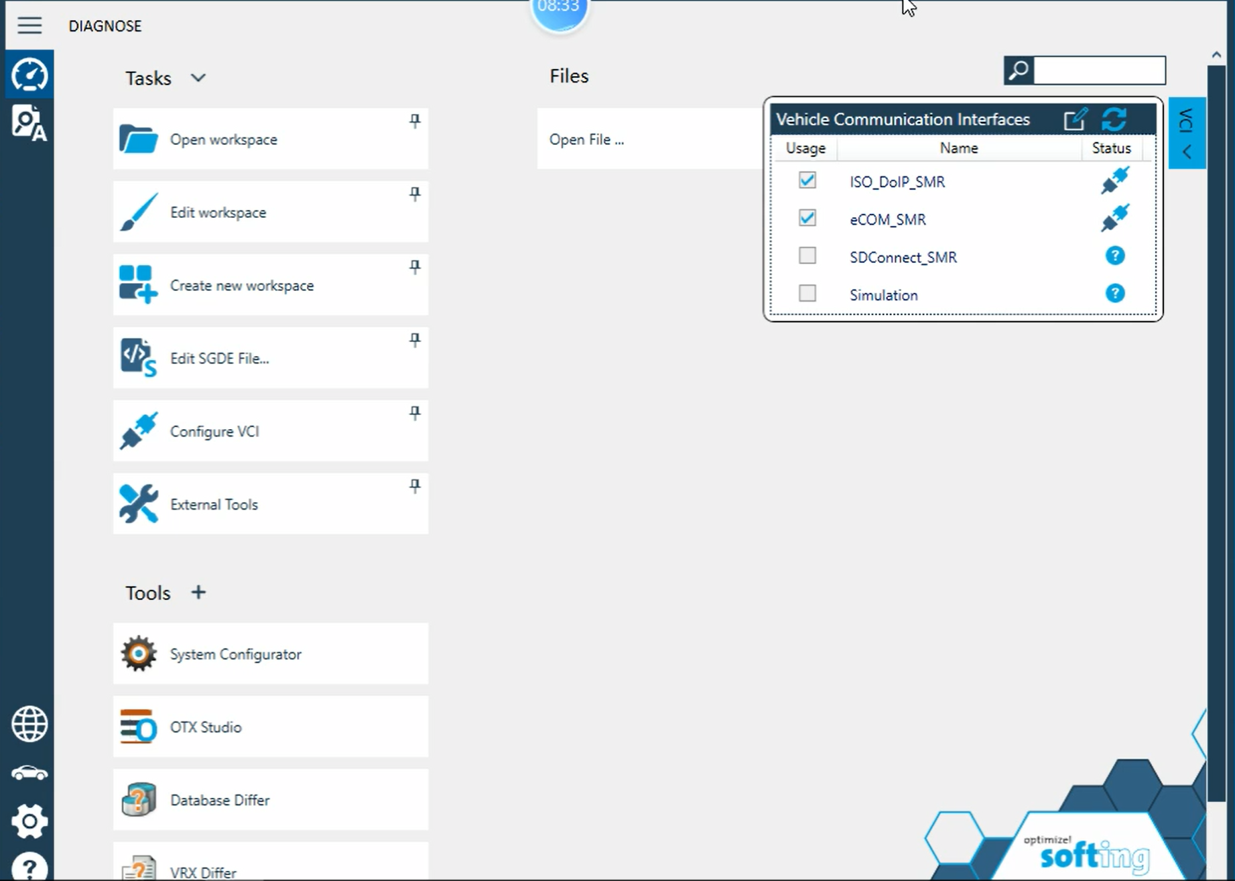The height and width of the screenshot is (881, 1235).
Task: Click the plus next to Tools
Action: 198,592
